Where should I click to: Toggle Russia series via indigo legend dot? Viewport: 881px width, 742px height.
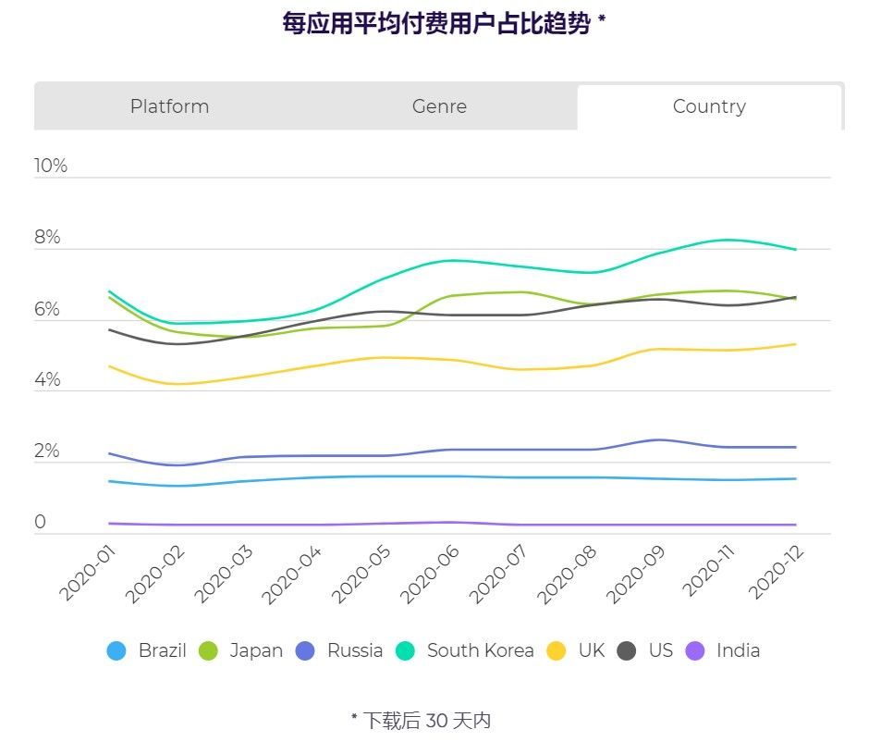pos(305,651)
